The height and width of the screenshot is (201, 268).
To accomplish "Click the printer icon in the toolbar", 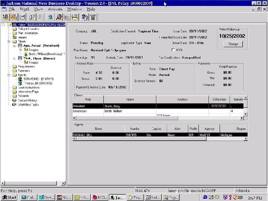I will tap(75, 17).
